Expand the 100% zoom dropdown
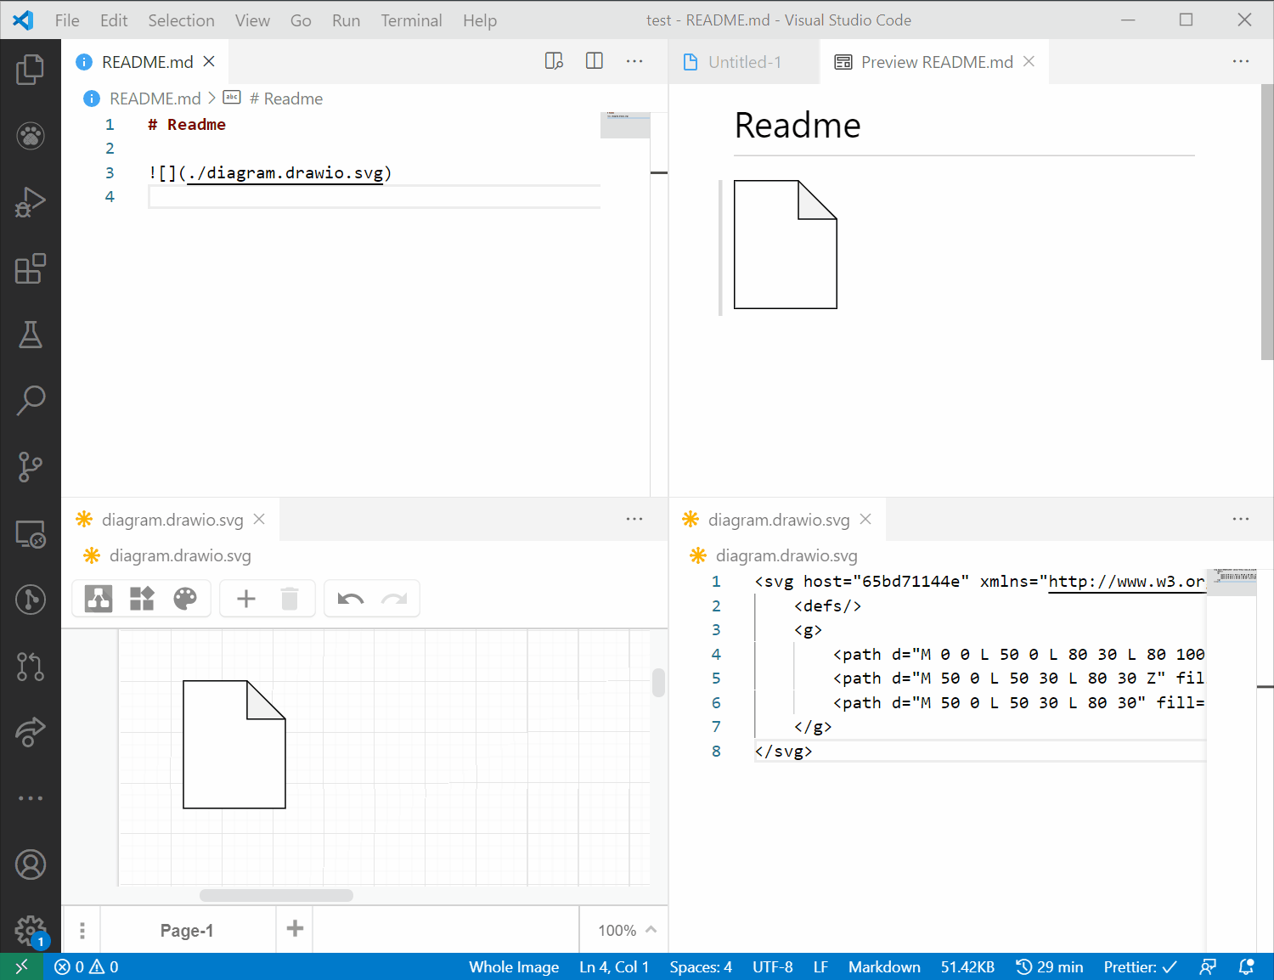The image size is (1274, 980). click(x=628, y=930)
